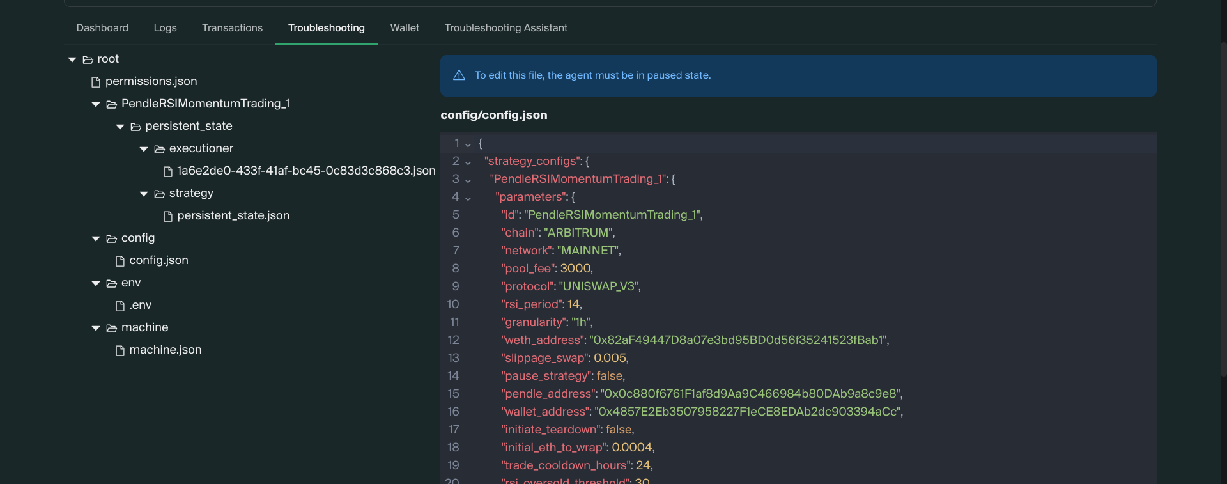The image size is (1227, 484).
Task: Select the PendleRSIMomentumTrading_1 folder label
Action: tap(205, 104)
